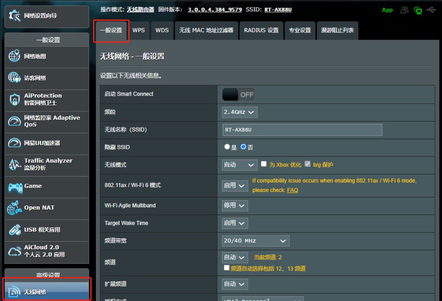
Task: Open the 频道带宽 20/40 MHz dropdown
Action: pos(256,241)
